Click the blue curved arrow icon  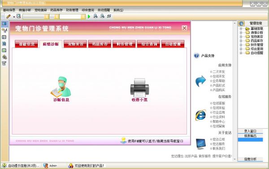[x=200, y=81]
